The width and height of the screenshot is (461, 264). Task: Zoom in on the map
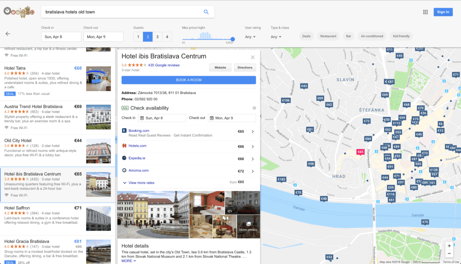point(449,246)
